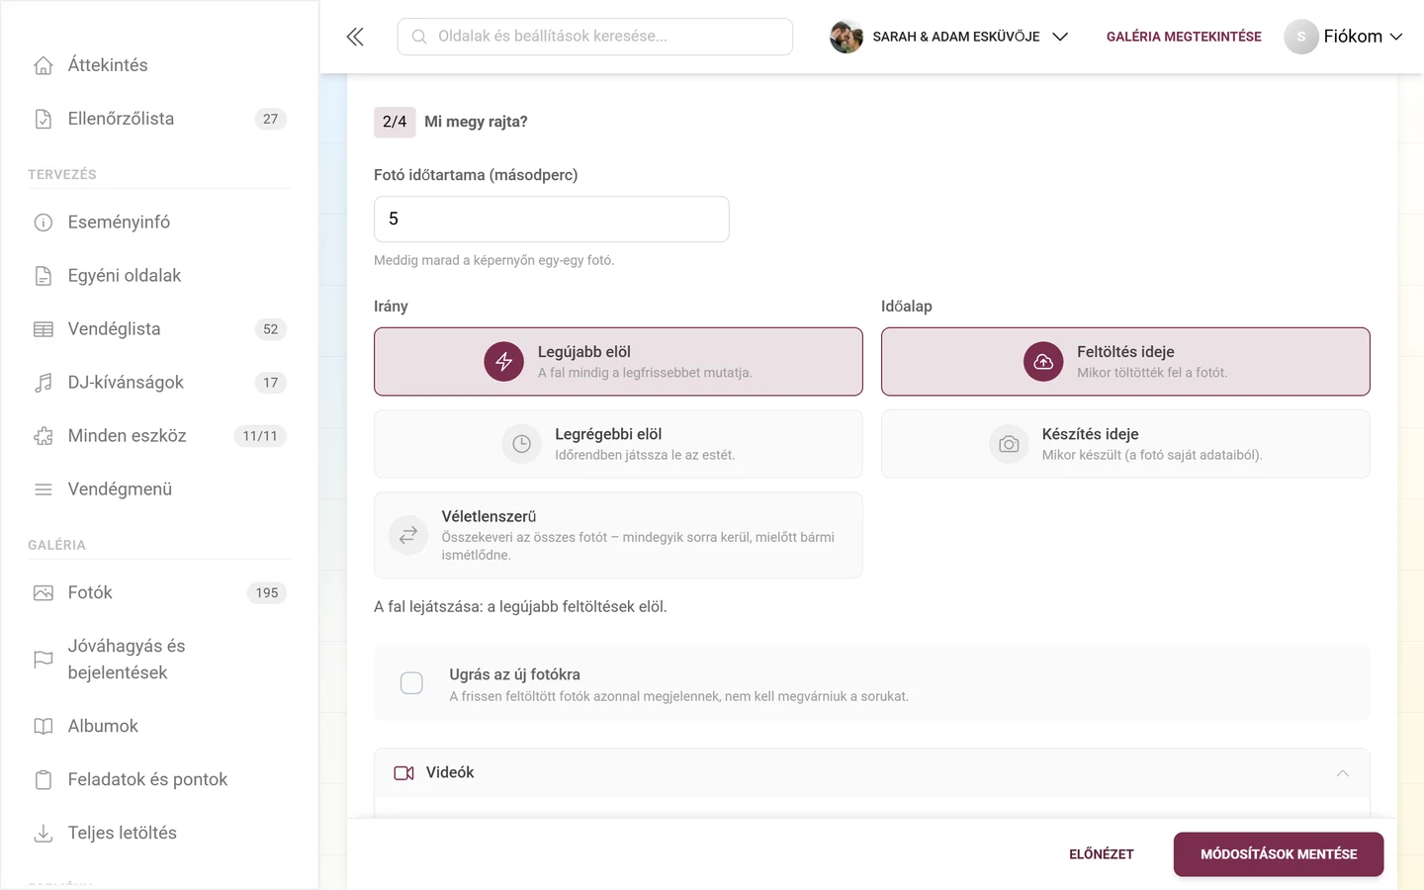The width and height of the screenshot is (1424, 890).
Task: Select Legrégebbi elöl direction option
Action: click(618, 444)
